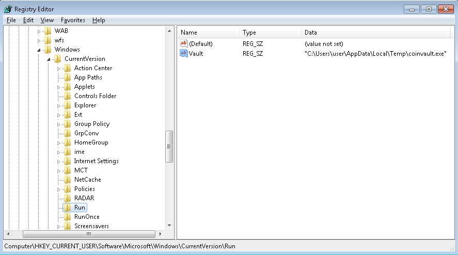
Task: Click the tree horizontal scroll right arrow
Action: click(160, 234)
